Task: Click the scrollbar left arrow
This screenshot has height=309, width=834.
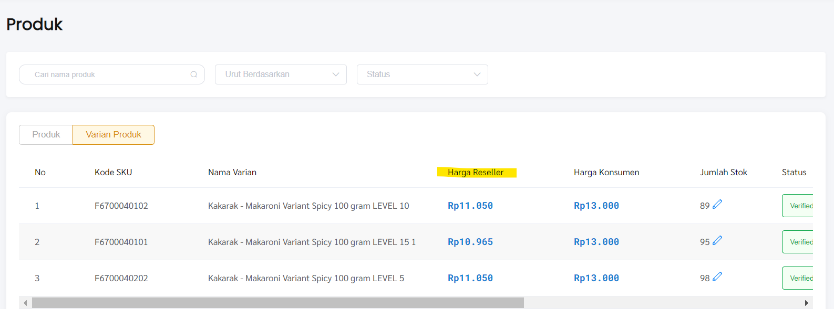Action: [25, 303]
